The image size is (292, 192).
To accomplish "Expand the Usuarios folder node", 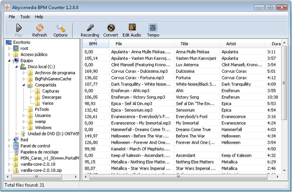I will pos(24,115).
